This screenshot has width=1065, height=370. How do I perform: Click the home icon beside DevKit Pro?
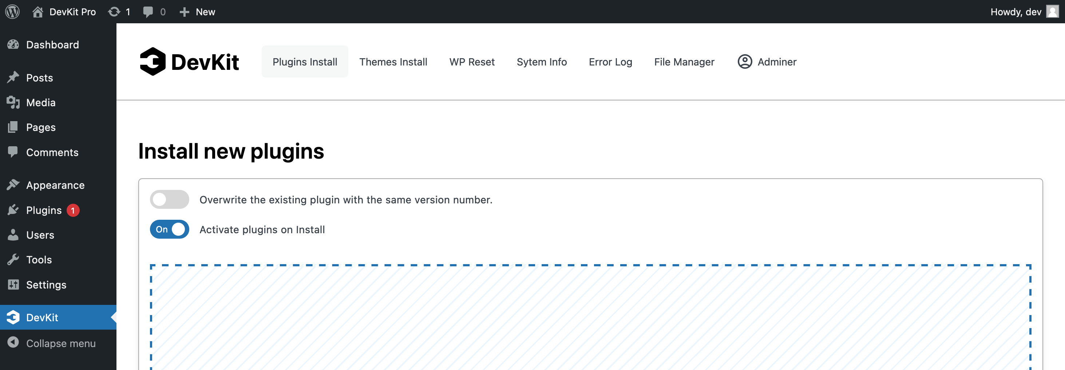(37, 12)
